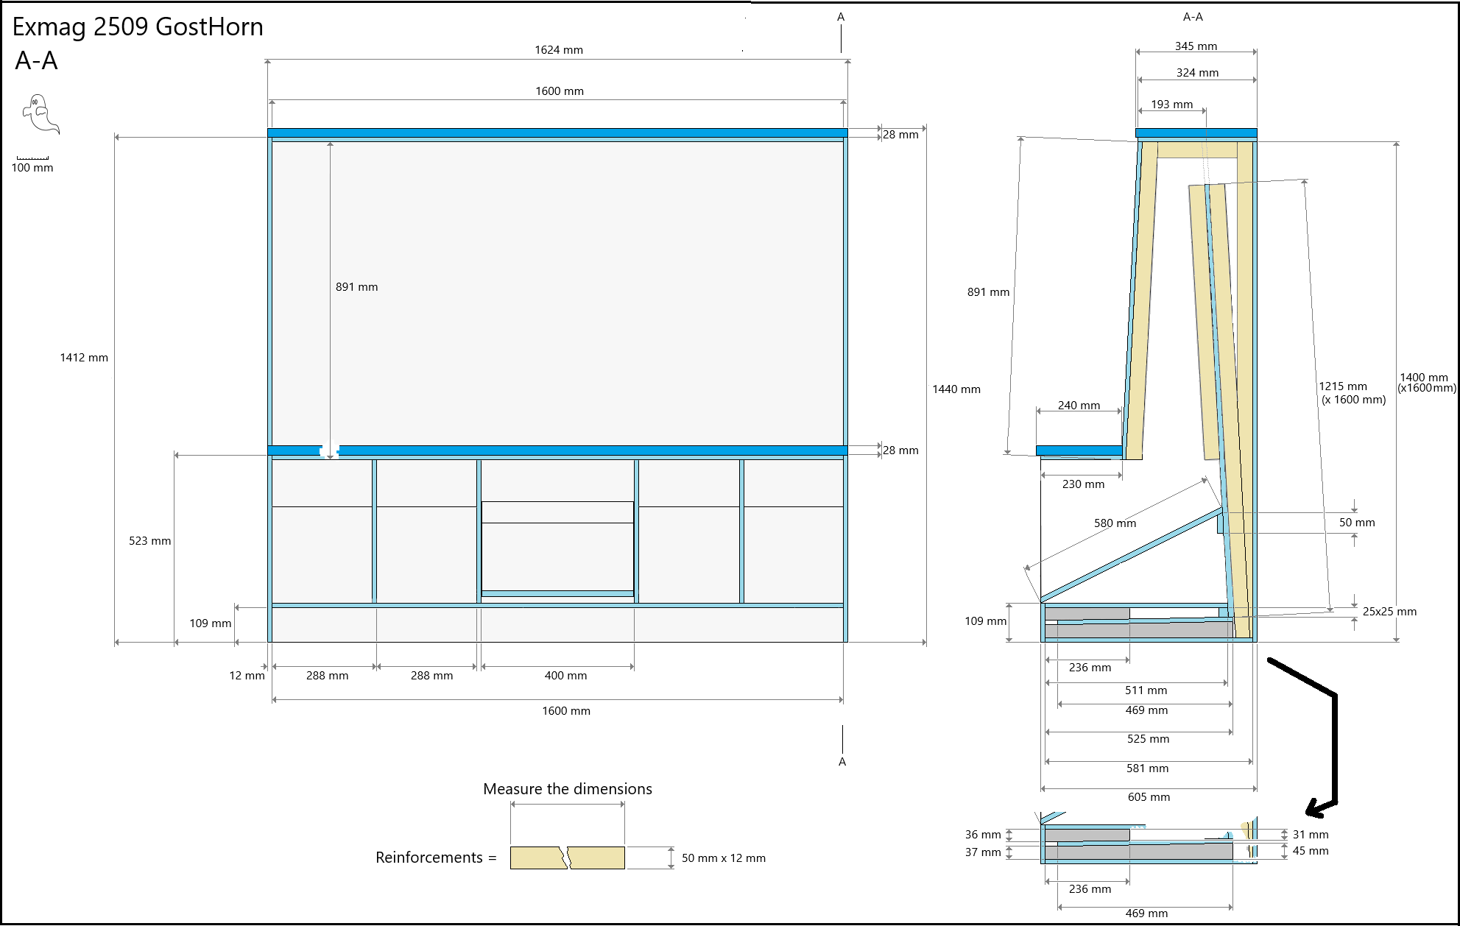Click the '400 mm' center compartment width label

tap(565, 676)
